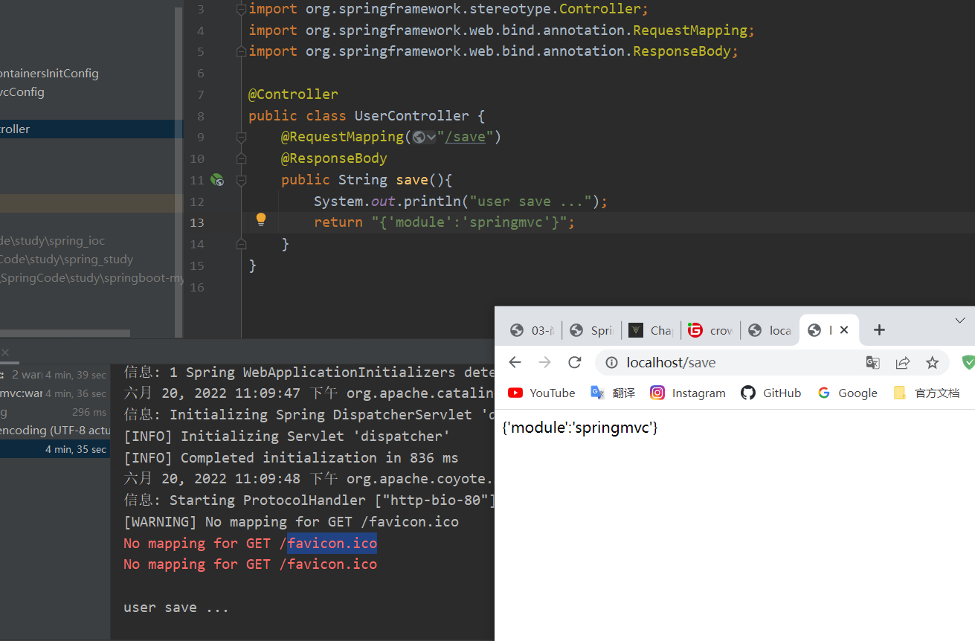Viewport: 975px width, 641px height.
Task: Switch to the "Chap" Chrome tab
Action: point(651,330)
